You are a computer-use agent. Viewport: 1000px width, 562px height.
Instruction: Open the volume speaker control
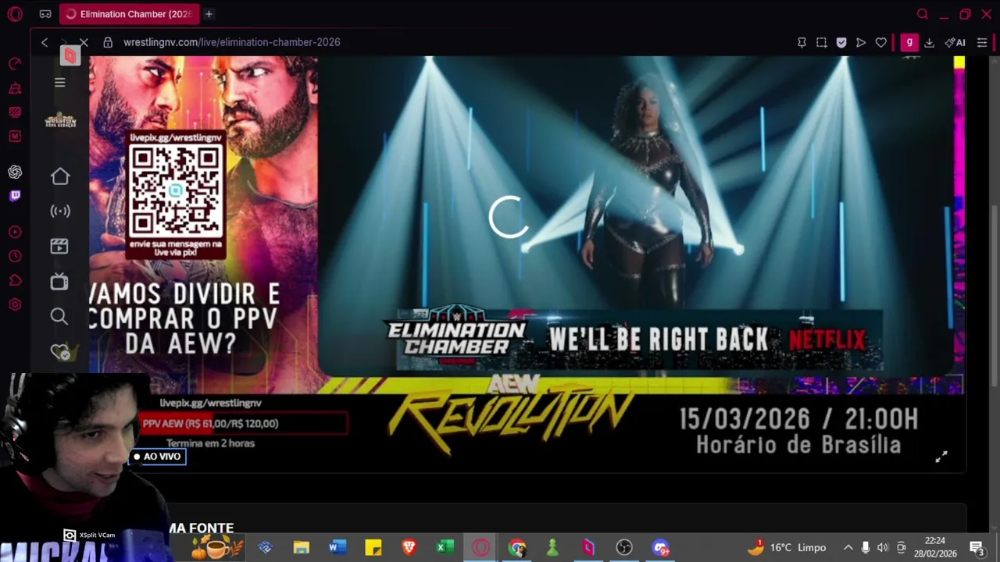(883, 547)
